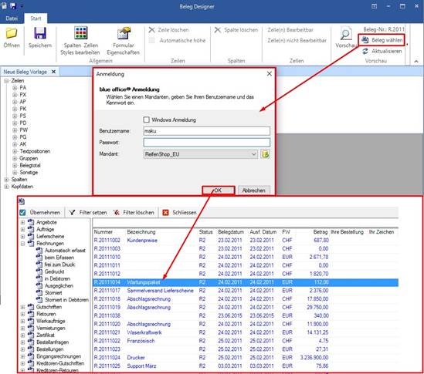424x374 pixels.
Task: Click Zelle(n) Bearbeitbar
Action: coord(290,30)
